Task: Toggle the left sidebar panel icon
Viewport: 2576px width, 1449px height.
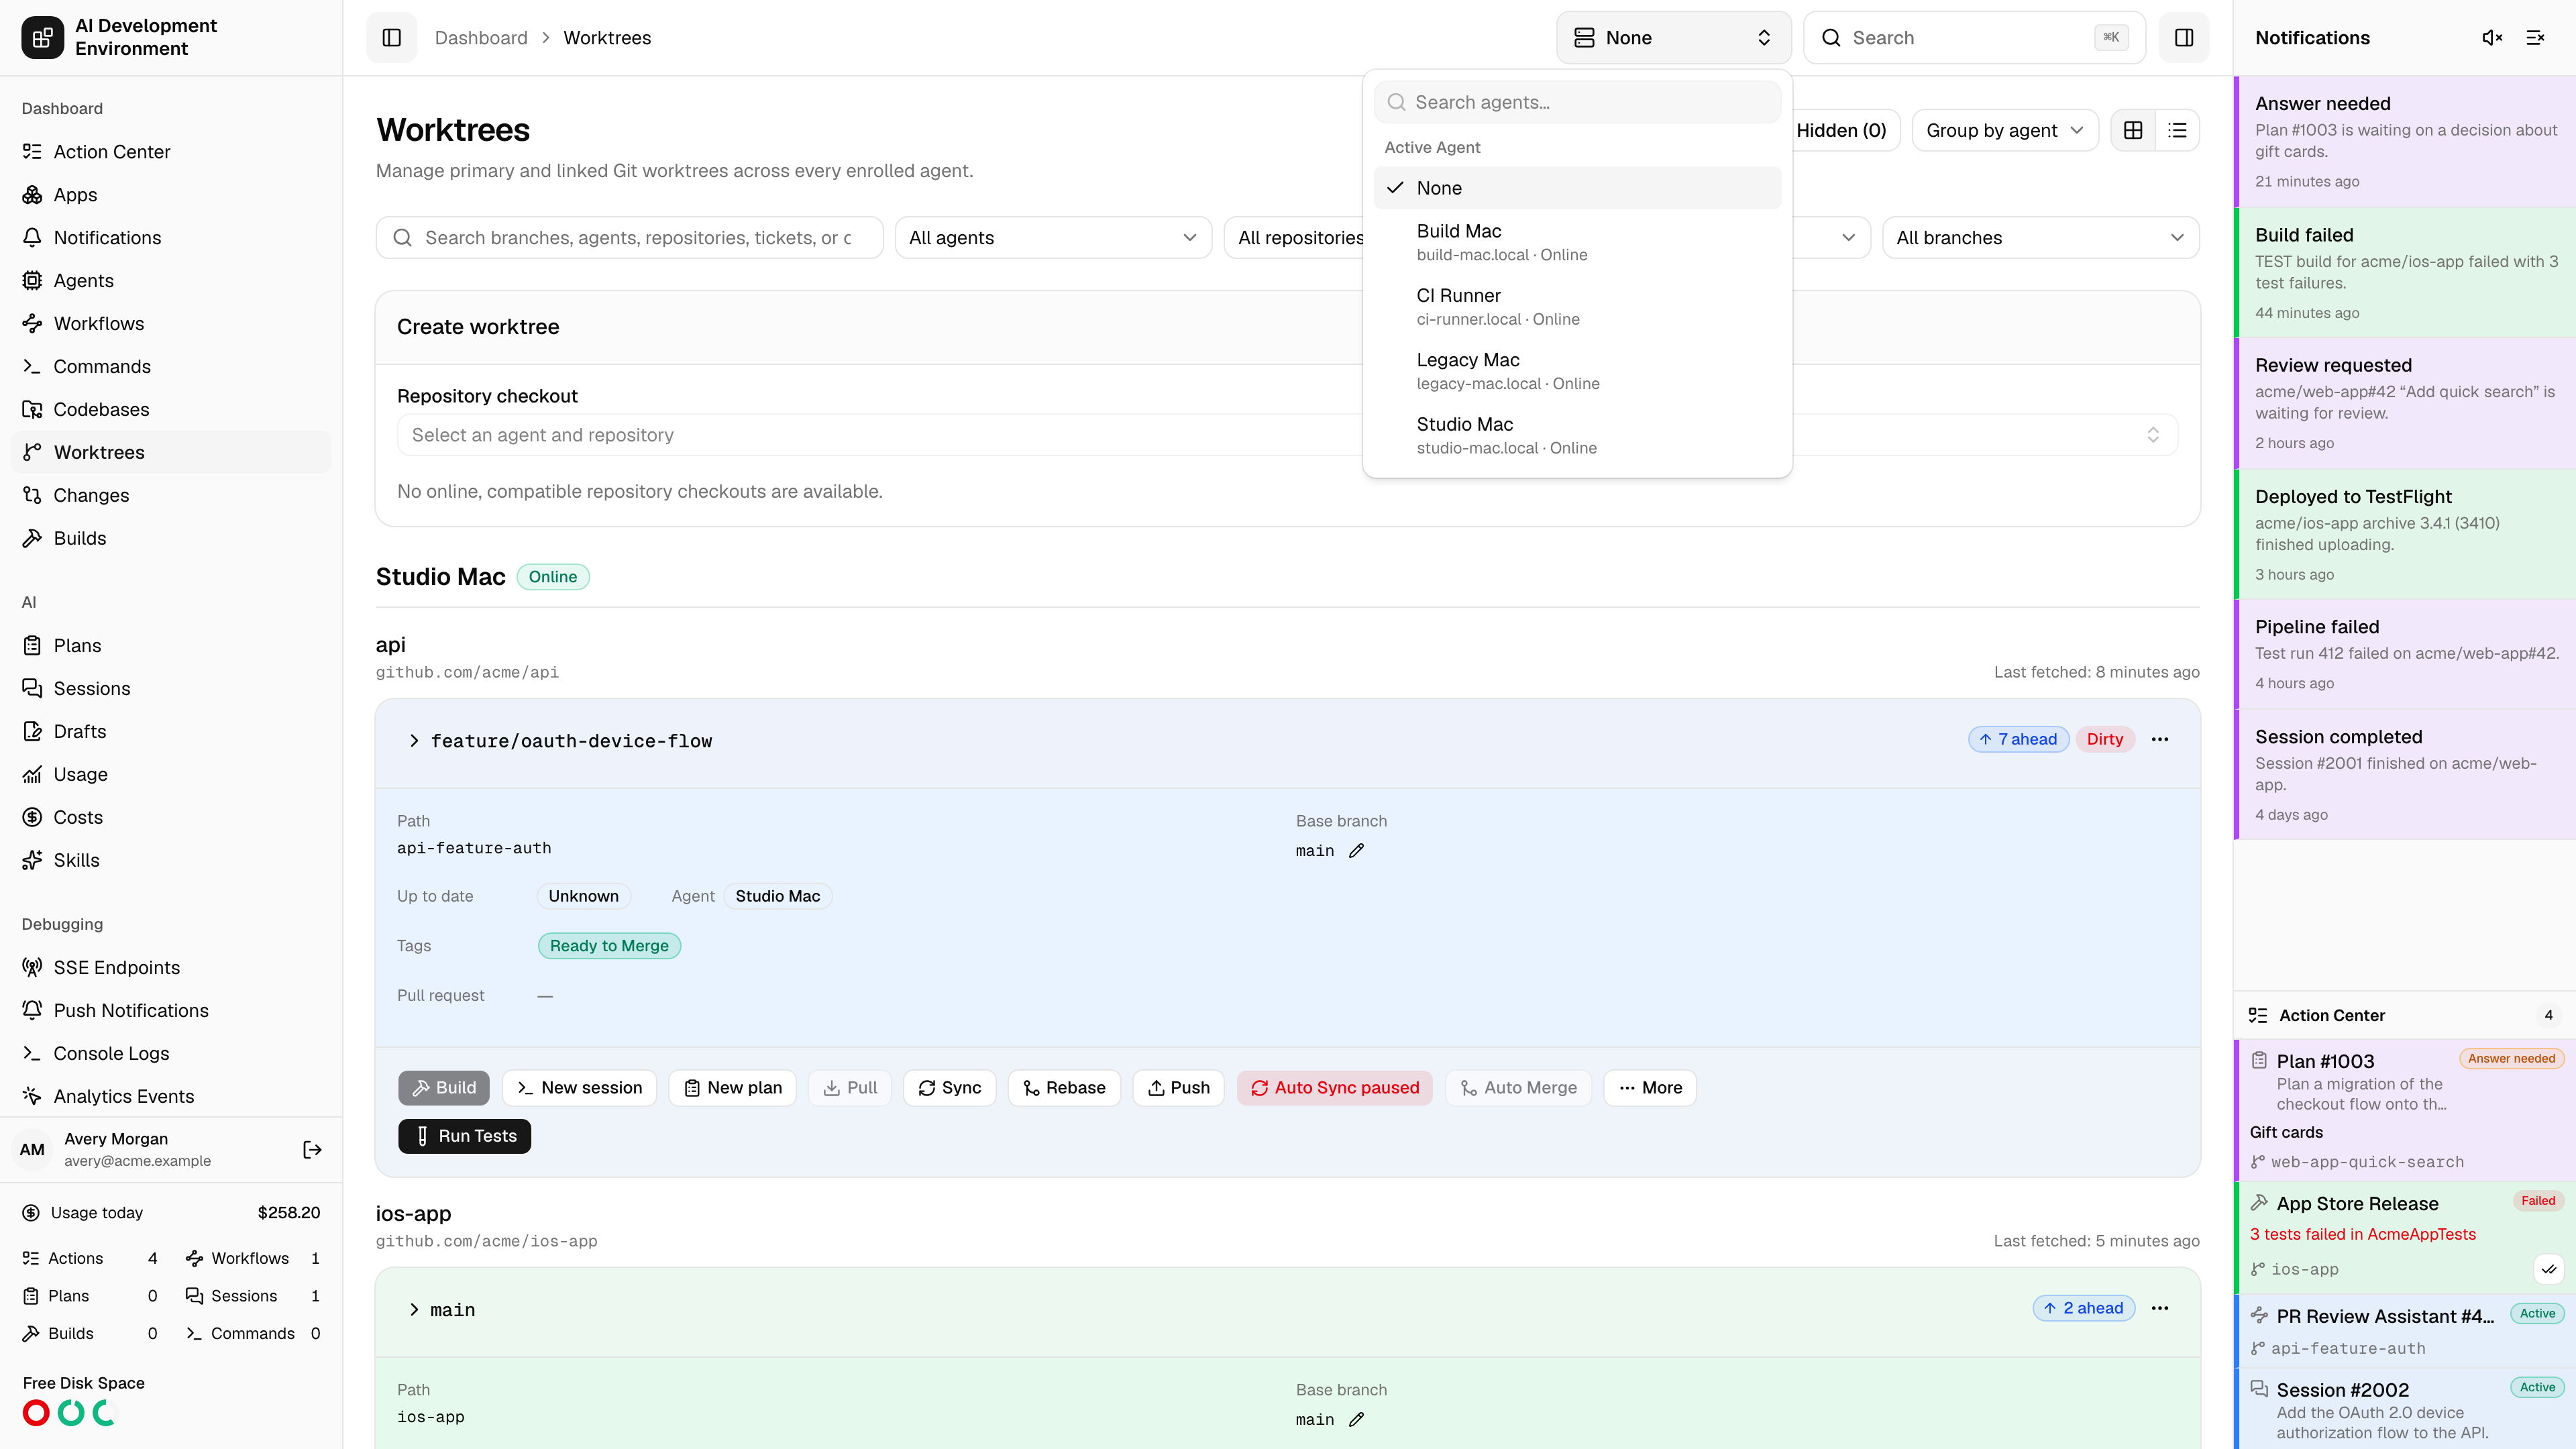Action: click(x=391, y=38)
